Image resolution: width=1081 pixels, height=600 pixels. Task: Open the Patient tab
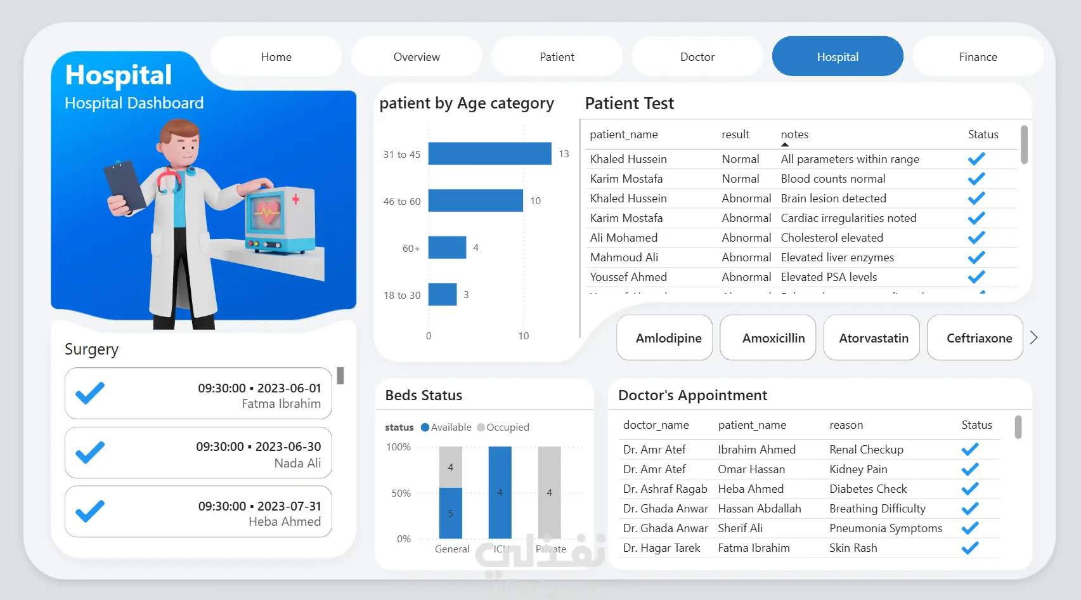(557, 56)
